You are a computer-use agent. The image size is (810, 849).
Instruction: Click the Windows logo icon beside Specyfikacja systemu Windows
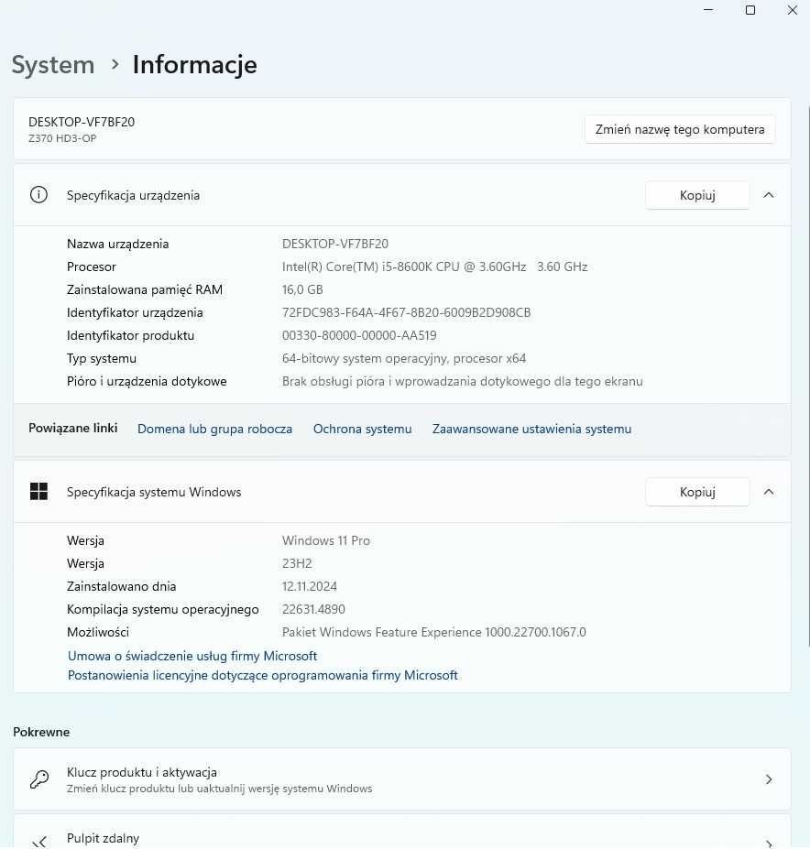(x=38, y=492)
